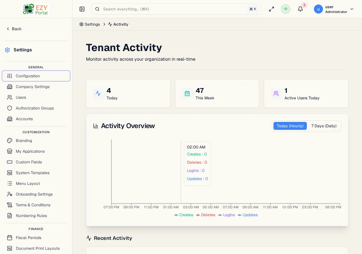Click the Authorization Groups shield icon

10,108
